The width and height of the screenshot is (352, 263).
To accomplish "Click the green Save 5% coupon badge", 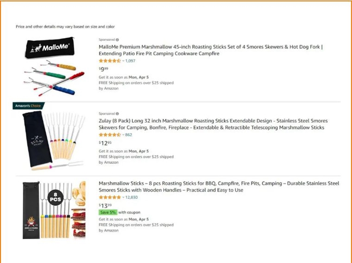I will tap(107, 212).
